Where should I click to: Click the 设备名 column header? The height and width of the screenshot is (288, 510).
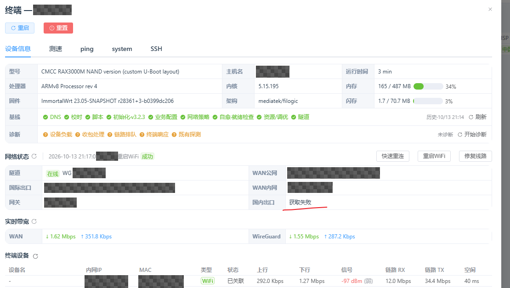[17, 270]
